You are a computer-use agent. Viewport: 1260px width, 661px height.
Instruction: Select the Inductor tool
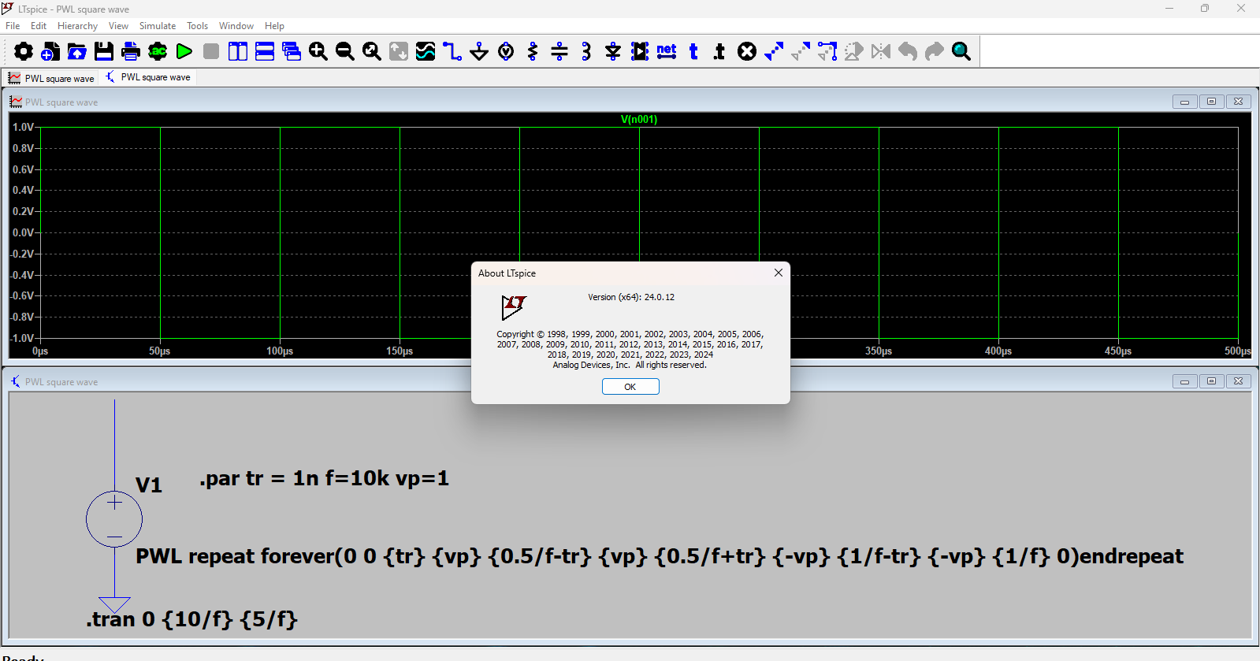coord(586,51)
